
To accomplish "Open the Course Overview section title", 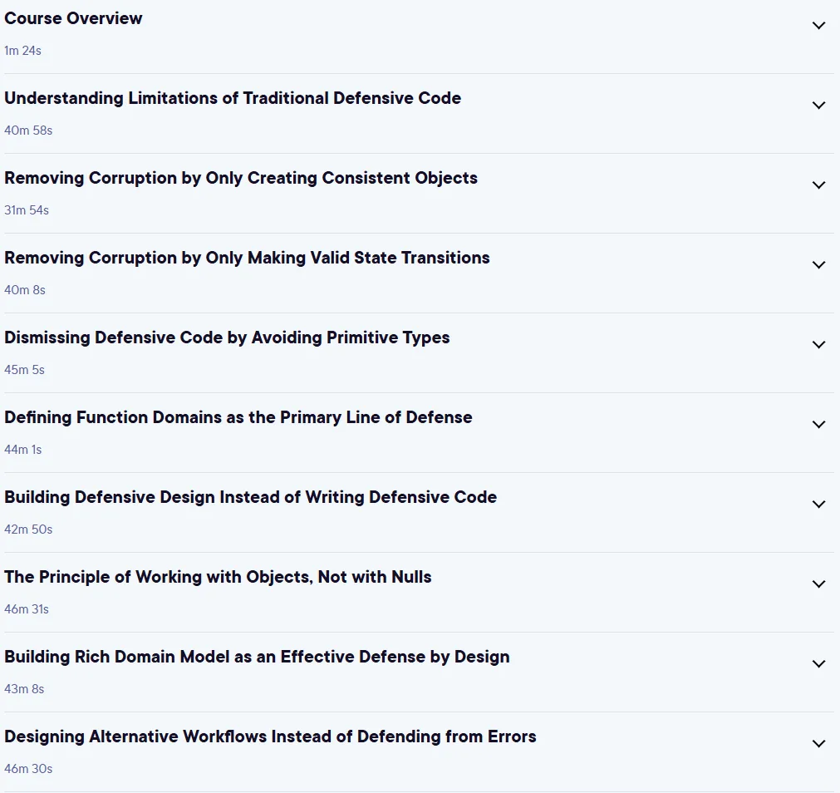I will [x=73, y=18].
